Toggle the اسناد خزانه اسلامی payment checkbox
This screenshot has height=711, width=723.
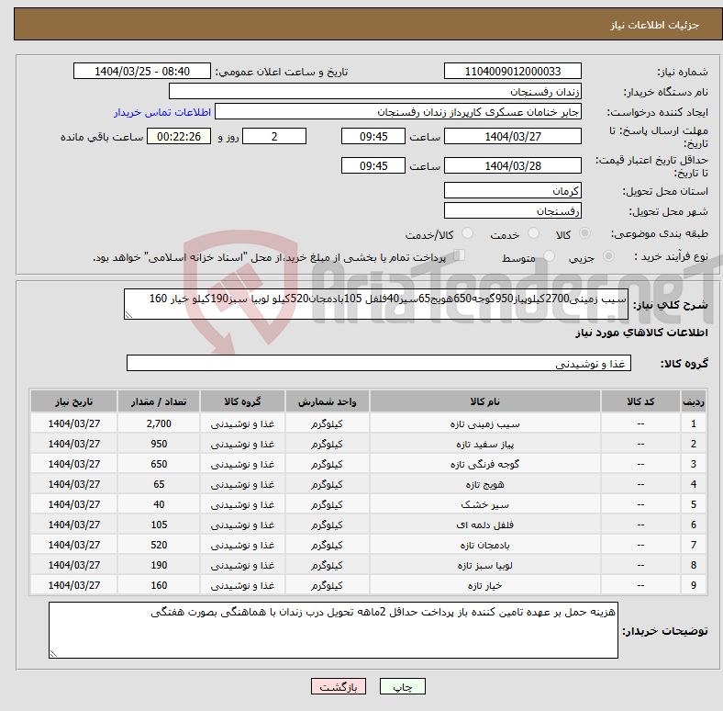460,254
